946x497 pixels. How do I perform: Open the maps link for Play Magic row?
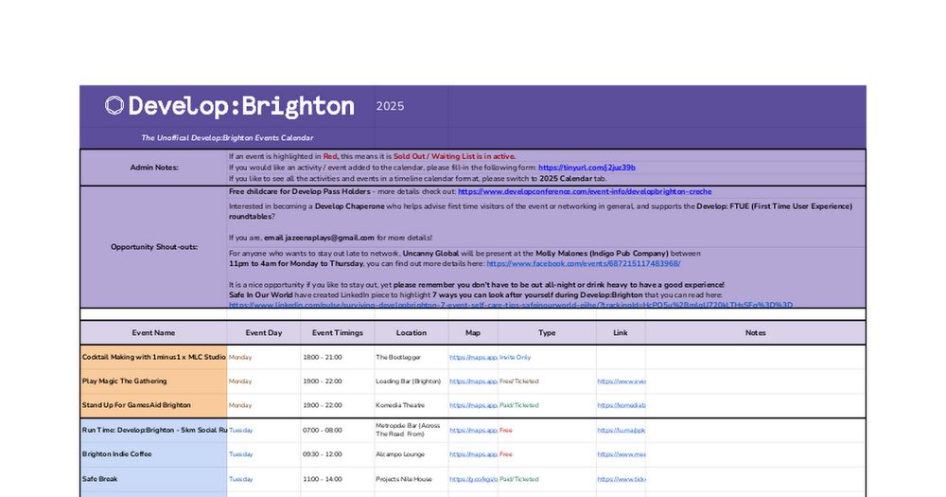(474, 382)
